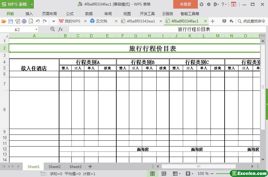Expand the quick access toolbar dropdown arrow
The width and height of the screenshot is (268, 177).
pos(54,21)
